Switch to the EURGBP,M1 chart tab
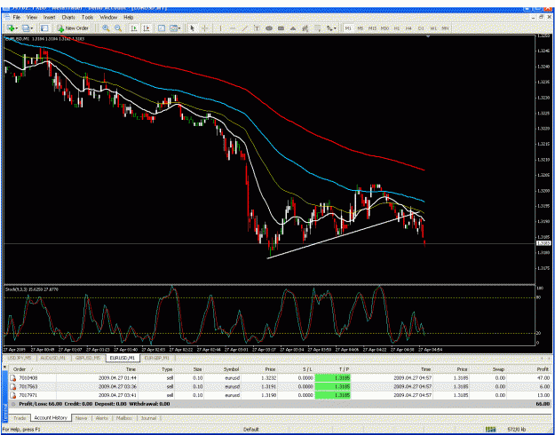The width and height of the screenshot is (555, 435). pos(157,358)
